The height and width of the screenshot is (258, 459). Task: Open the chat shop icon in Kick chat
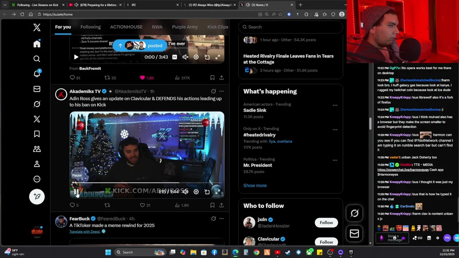point(429,238)
